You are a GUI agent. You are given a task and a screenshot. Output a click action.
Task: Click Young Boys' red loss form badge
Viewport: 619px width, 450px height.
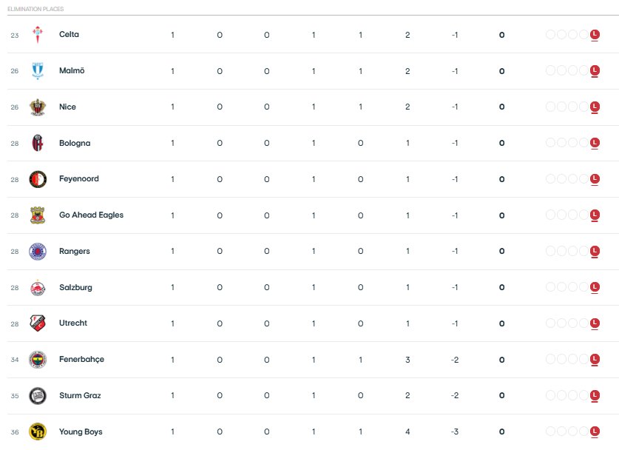[x=595, y=431]
